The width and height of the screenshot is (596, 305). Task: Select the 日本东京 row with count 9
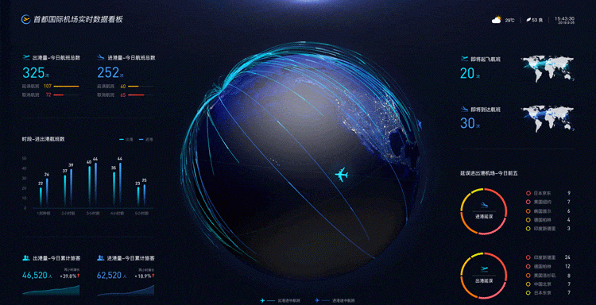tap(548, 193)
